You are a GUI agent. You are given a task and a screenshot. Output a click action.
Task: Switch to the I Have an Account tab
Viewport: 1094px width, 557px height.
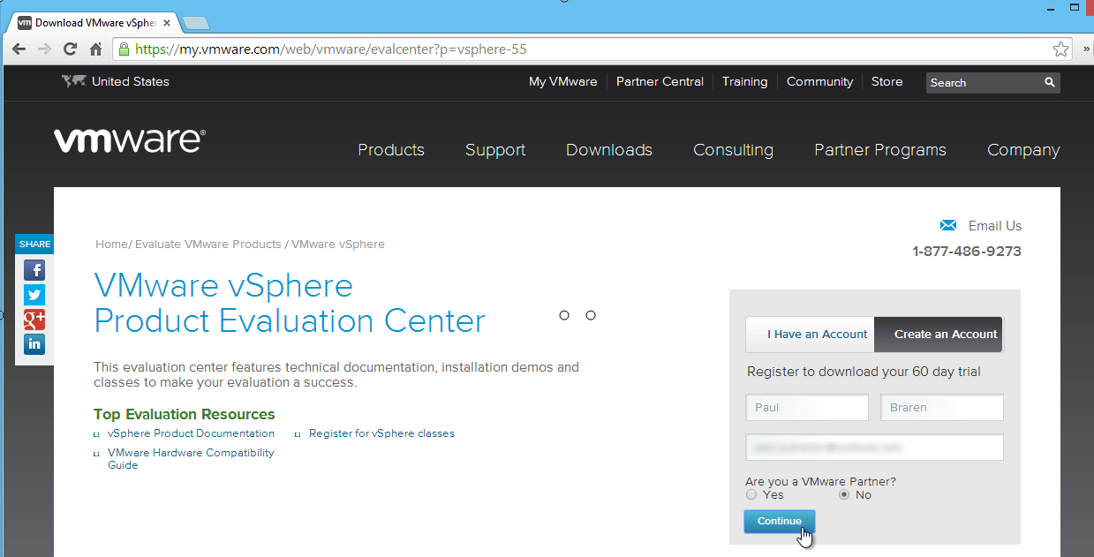811,335
